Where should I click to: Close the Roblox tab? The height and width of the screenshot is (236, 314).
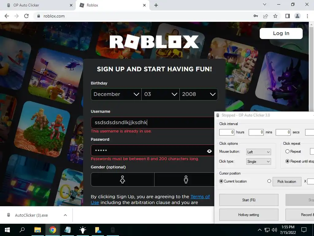(x=144, y=5)
